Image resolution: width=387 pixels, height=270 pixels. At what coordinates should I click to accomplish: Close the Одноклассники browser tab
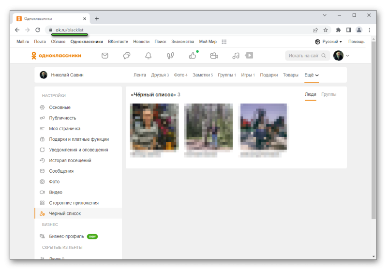(x=85, y=19)
